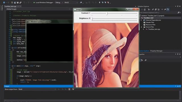Click the Open File toolbar icon

15,3
